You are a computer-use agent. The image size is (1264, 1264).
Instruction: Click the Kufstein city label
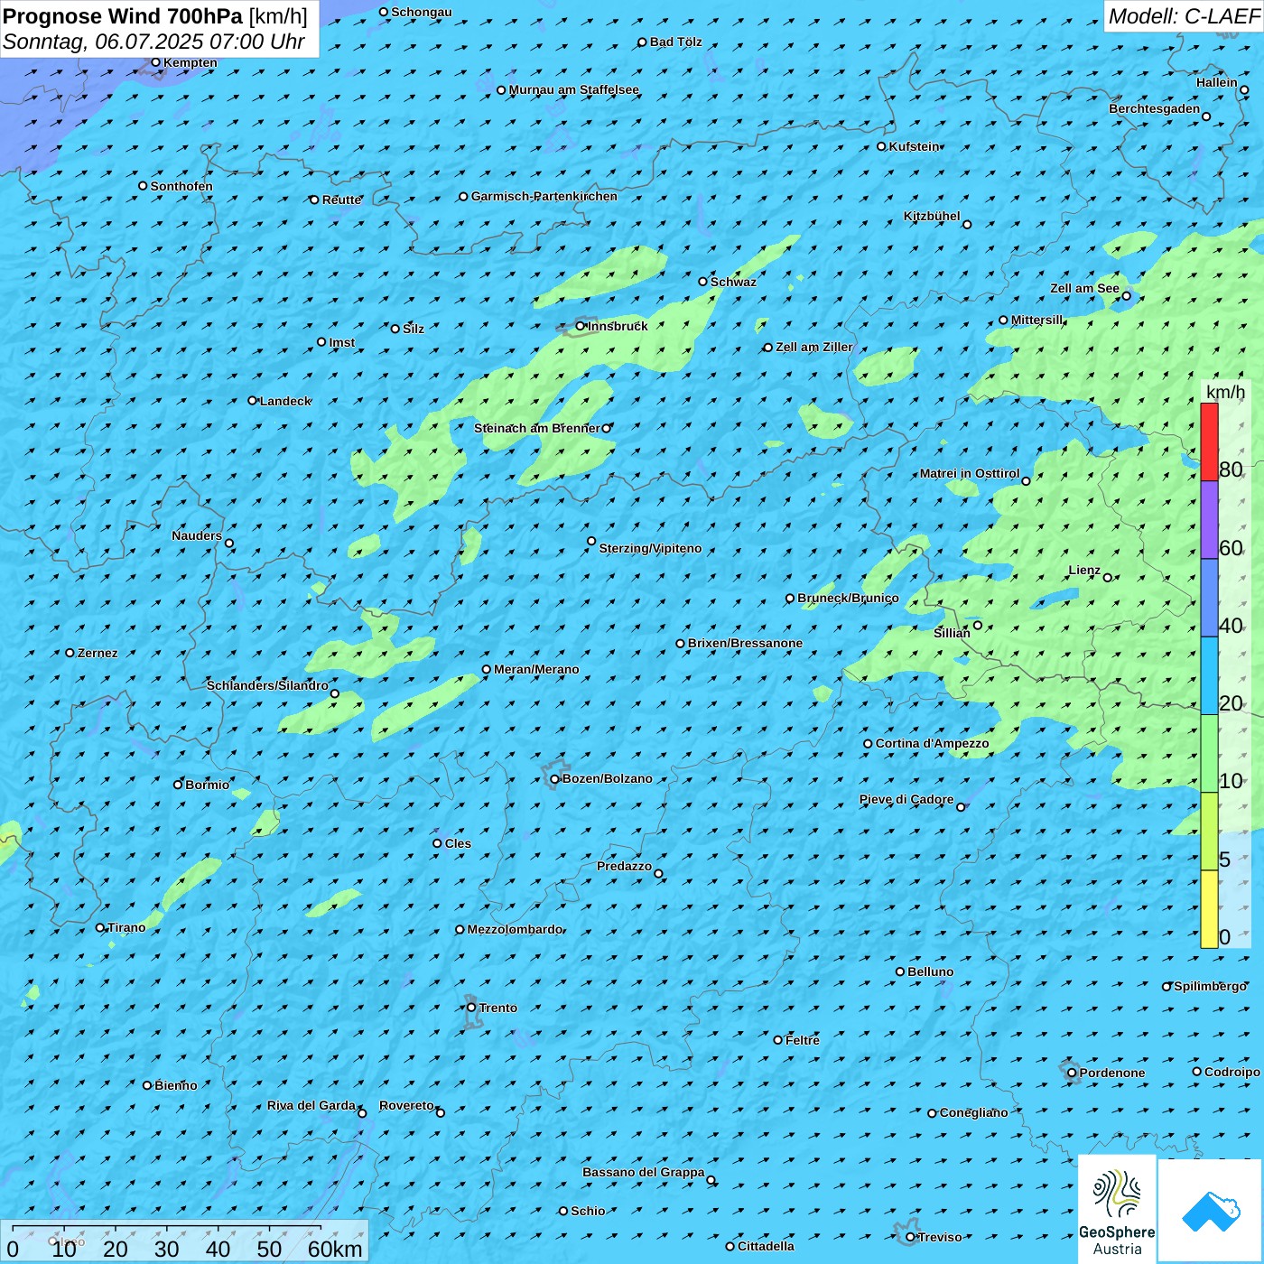(x=914, y=146)
